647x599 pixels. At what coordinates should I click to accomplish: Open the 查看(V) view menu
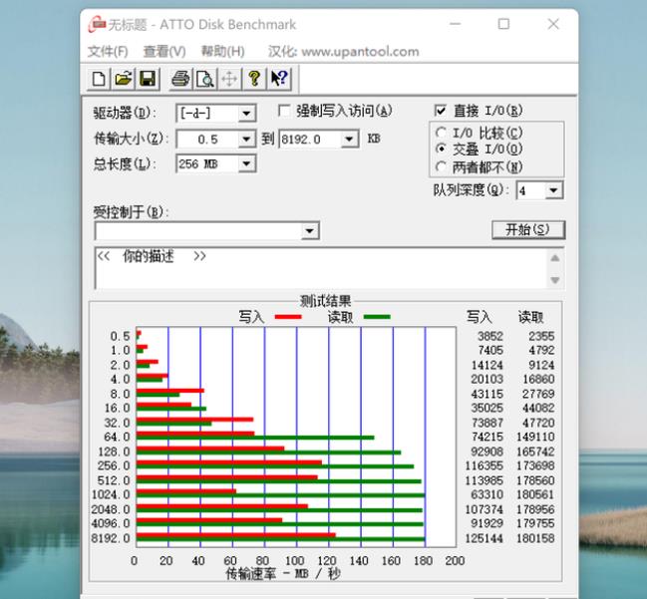tap(164, 52)
